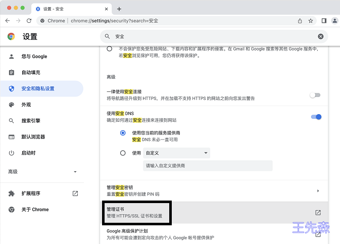
Task: Open the profile avatar menu
Action: click(x=335, y=21)
